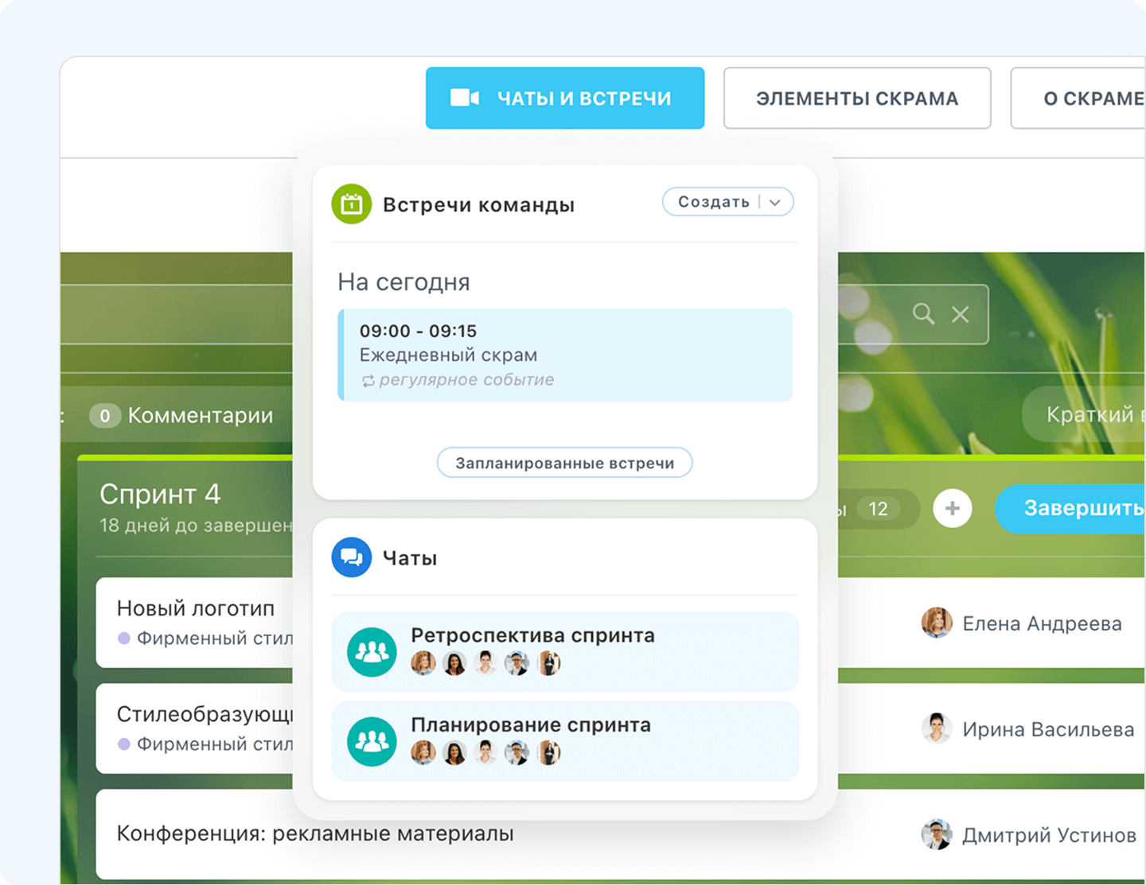Open the Новый логотип task card
This screenshot has width=1146, height=885.
coord(196,609)
